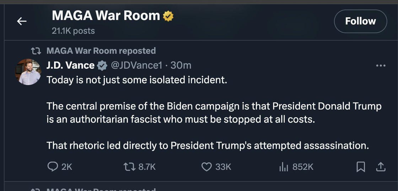The height and width of the screenshot is (191, 398).
Task: Open replies via the comment bubble icon
Action: 53,167
